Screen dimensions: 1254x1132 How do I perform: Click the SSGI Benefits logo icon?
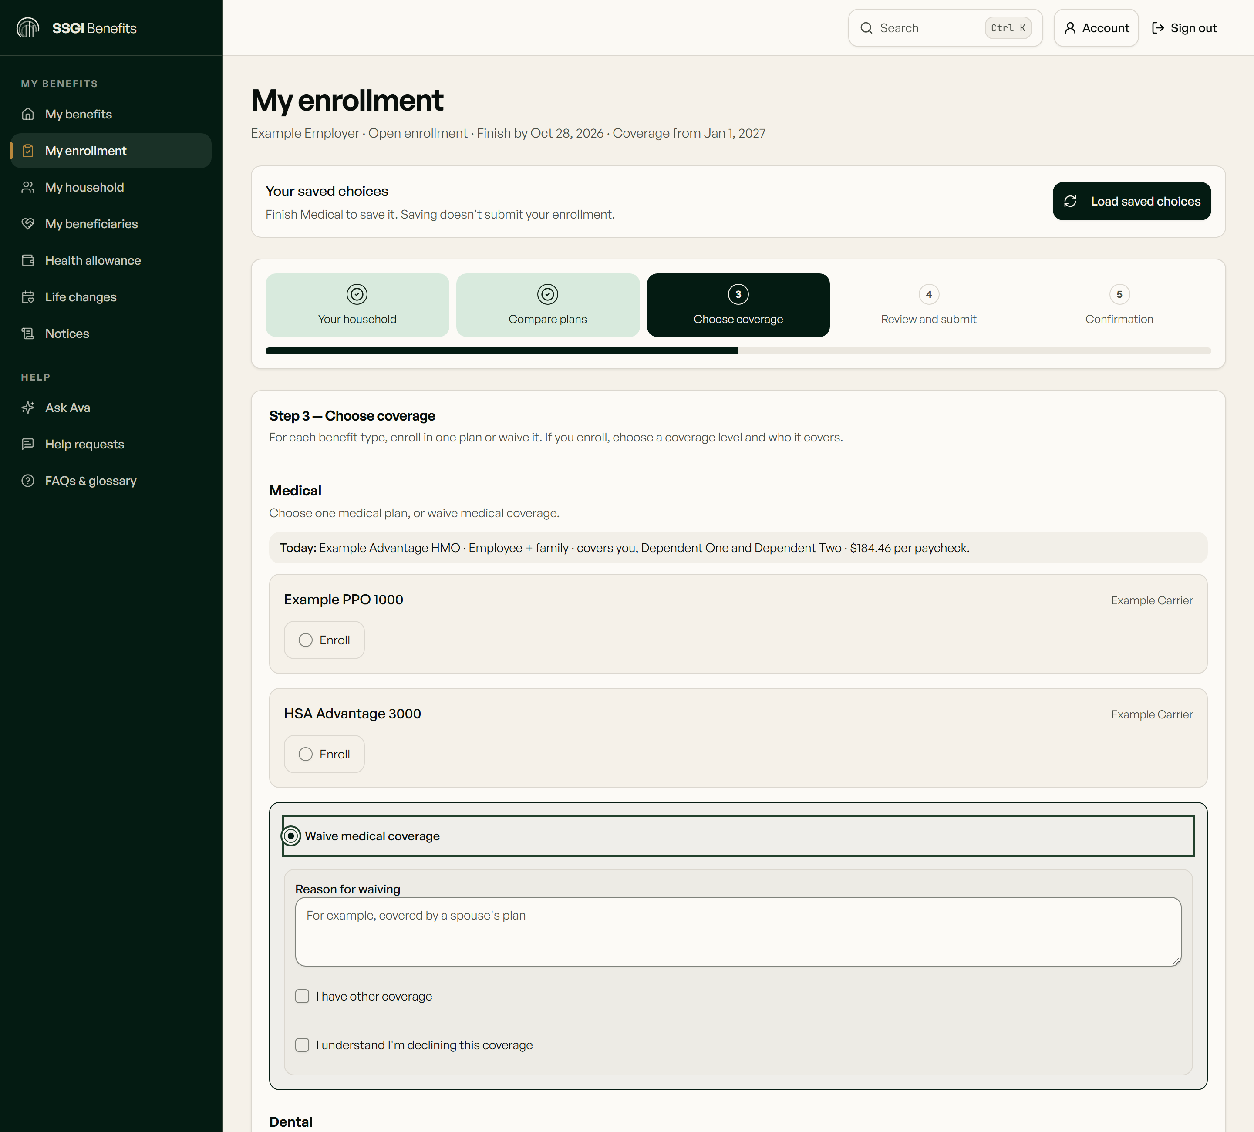28,27
